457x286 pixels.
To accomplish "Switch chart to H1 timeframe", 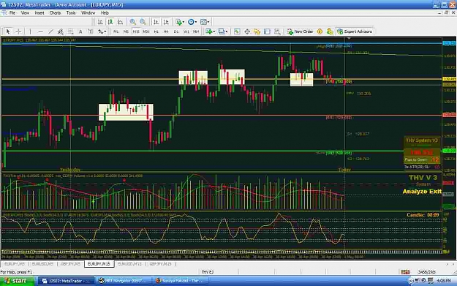I will click(156, 31).
